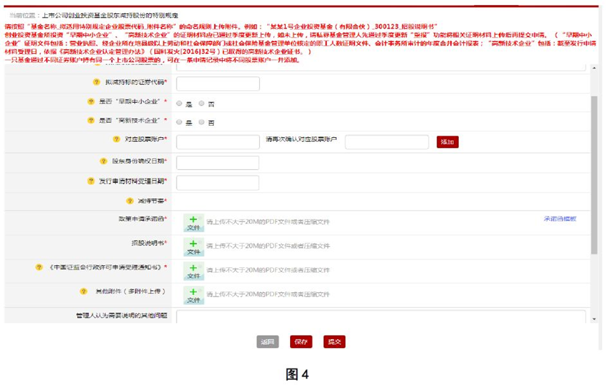Click help icon next to 对应股票账户

(110, 140)
